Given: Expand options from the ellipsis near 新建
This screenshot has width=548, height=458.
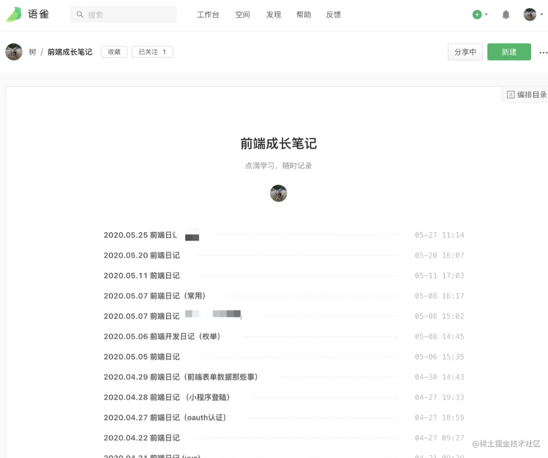Looking at the screenshot, I should pyautogui.click(x=543, y=53).
